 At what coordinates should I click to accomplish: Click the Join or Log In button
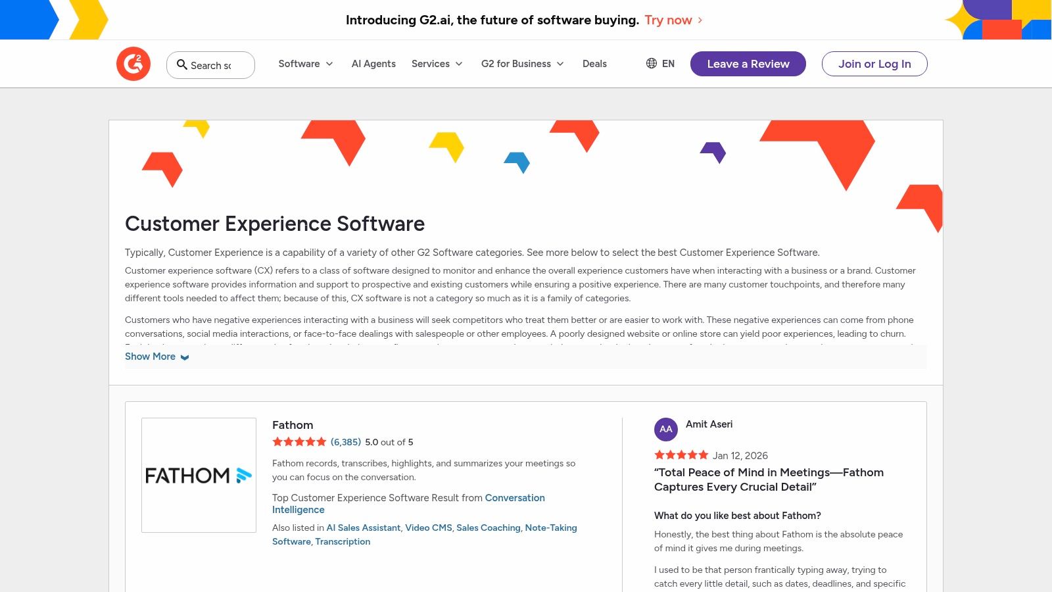pyautogui.click(x=874, y=64)
